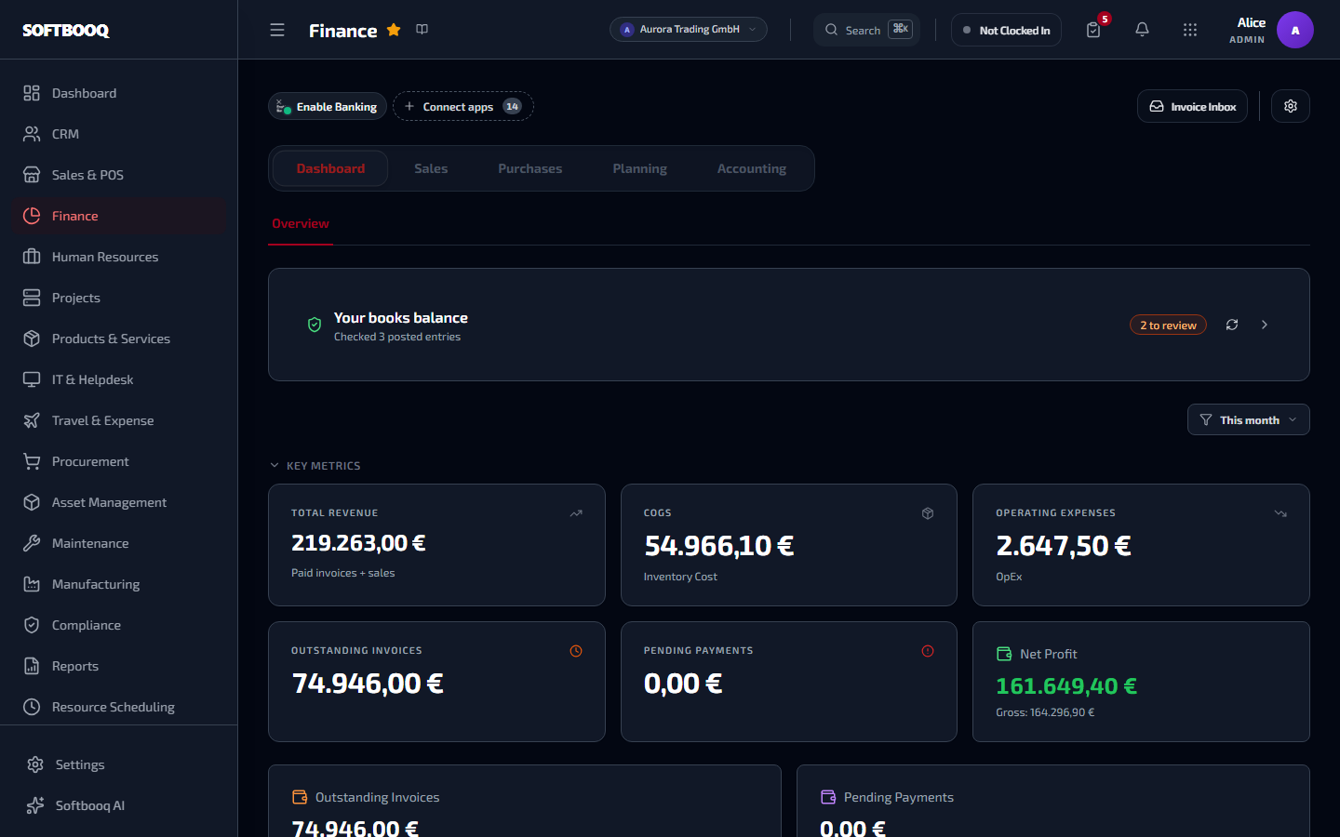Switch to the Sales tab
This screenshot has height=837, width=1340.
[x=431, y=168]
